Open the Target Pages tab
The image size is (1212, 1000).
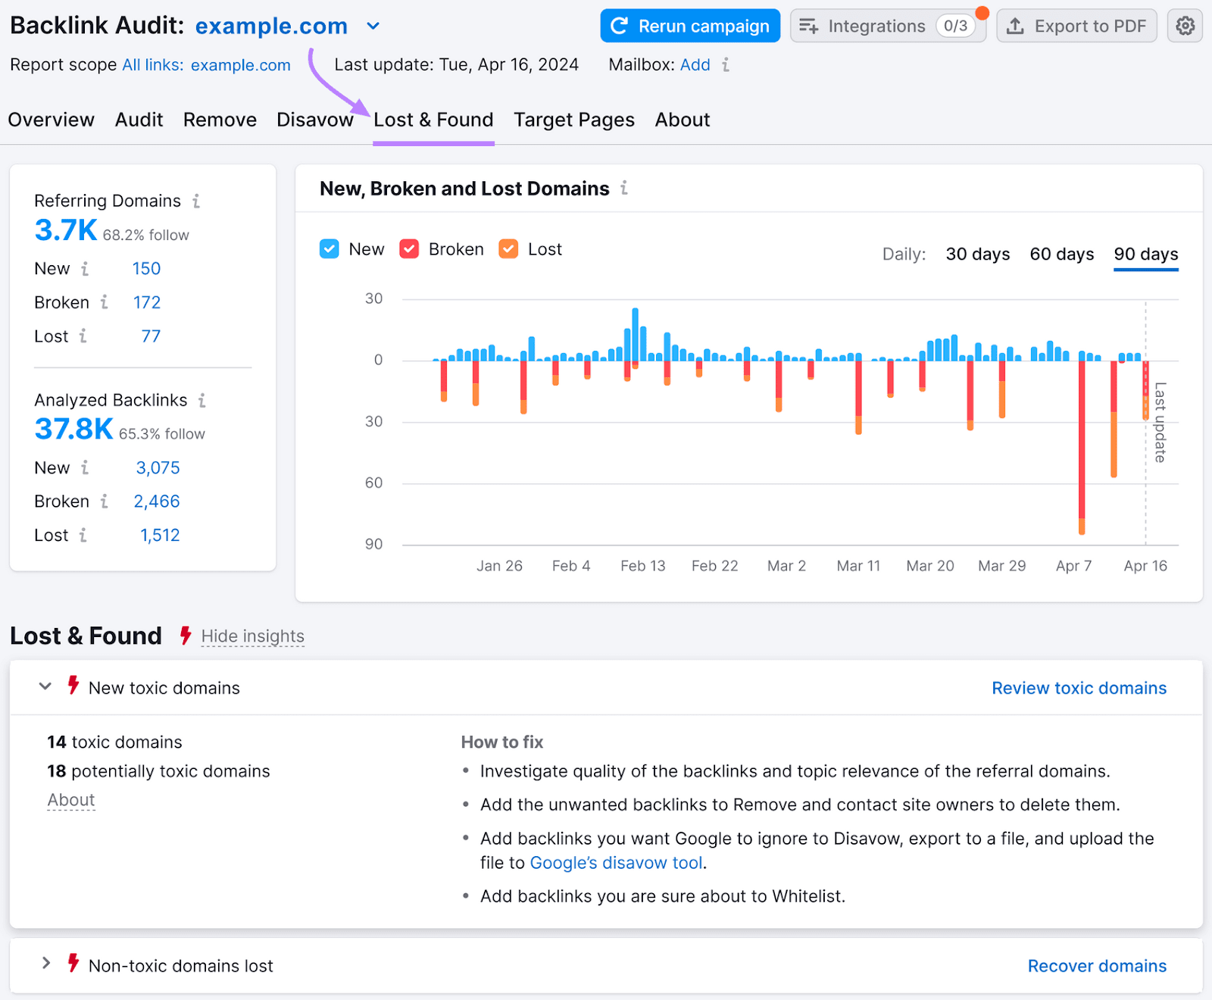[573, 120]
